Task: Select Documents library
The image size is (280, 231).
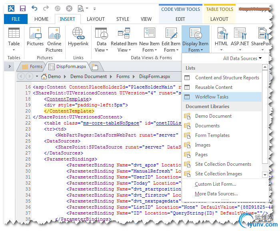Action: coord(222,126)
